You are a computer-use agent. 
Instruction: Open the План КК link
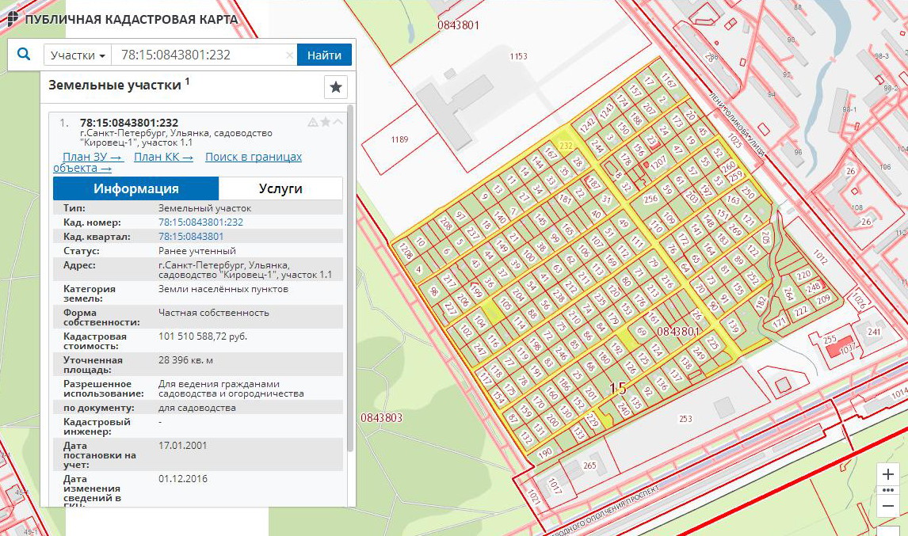coord(163,157)
